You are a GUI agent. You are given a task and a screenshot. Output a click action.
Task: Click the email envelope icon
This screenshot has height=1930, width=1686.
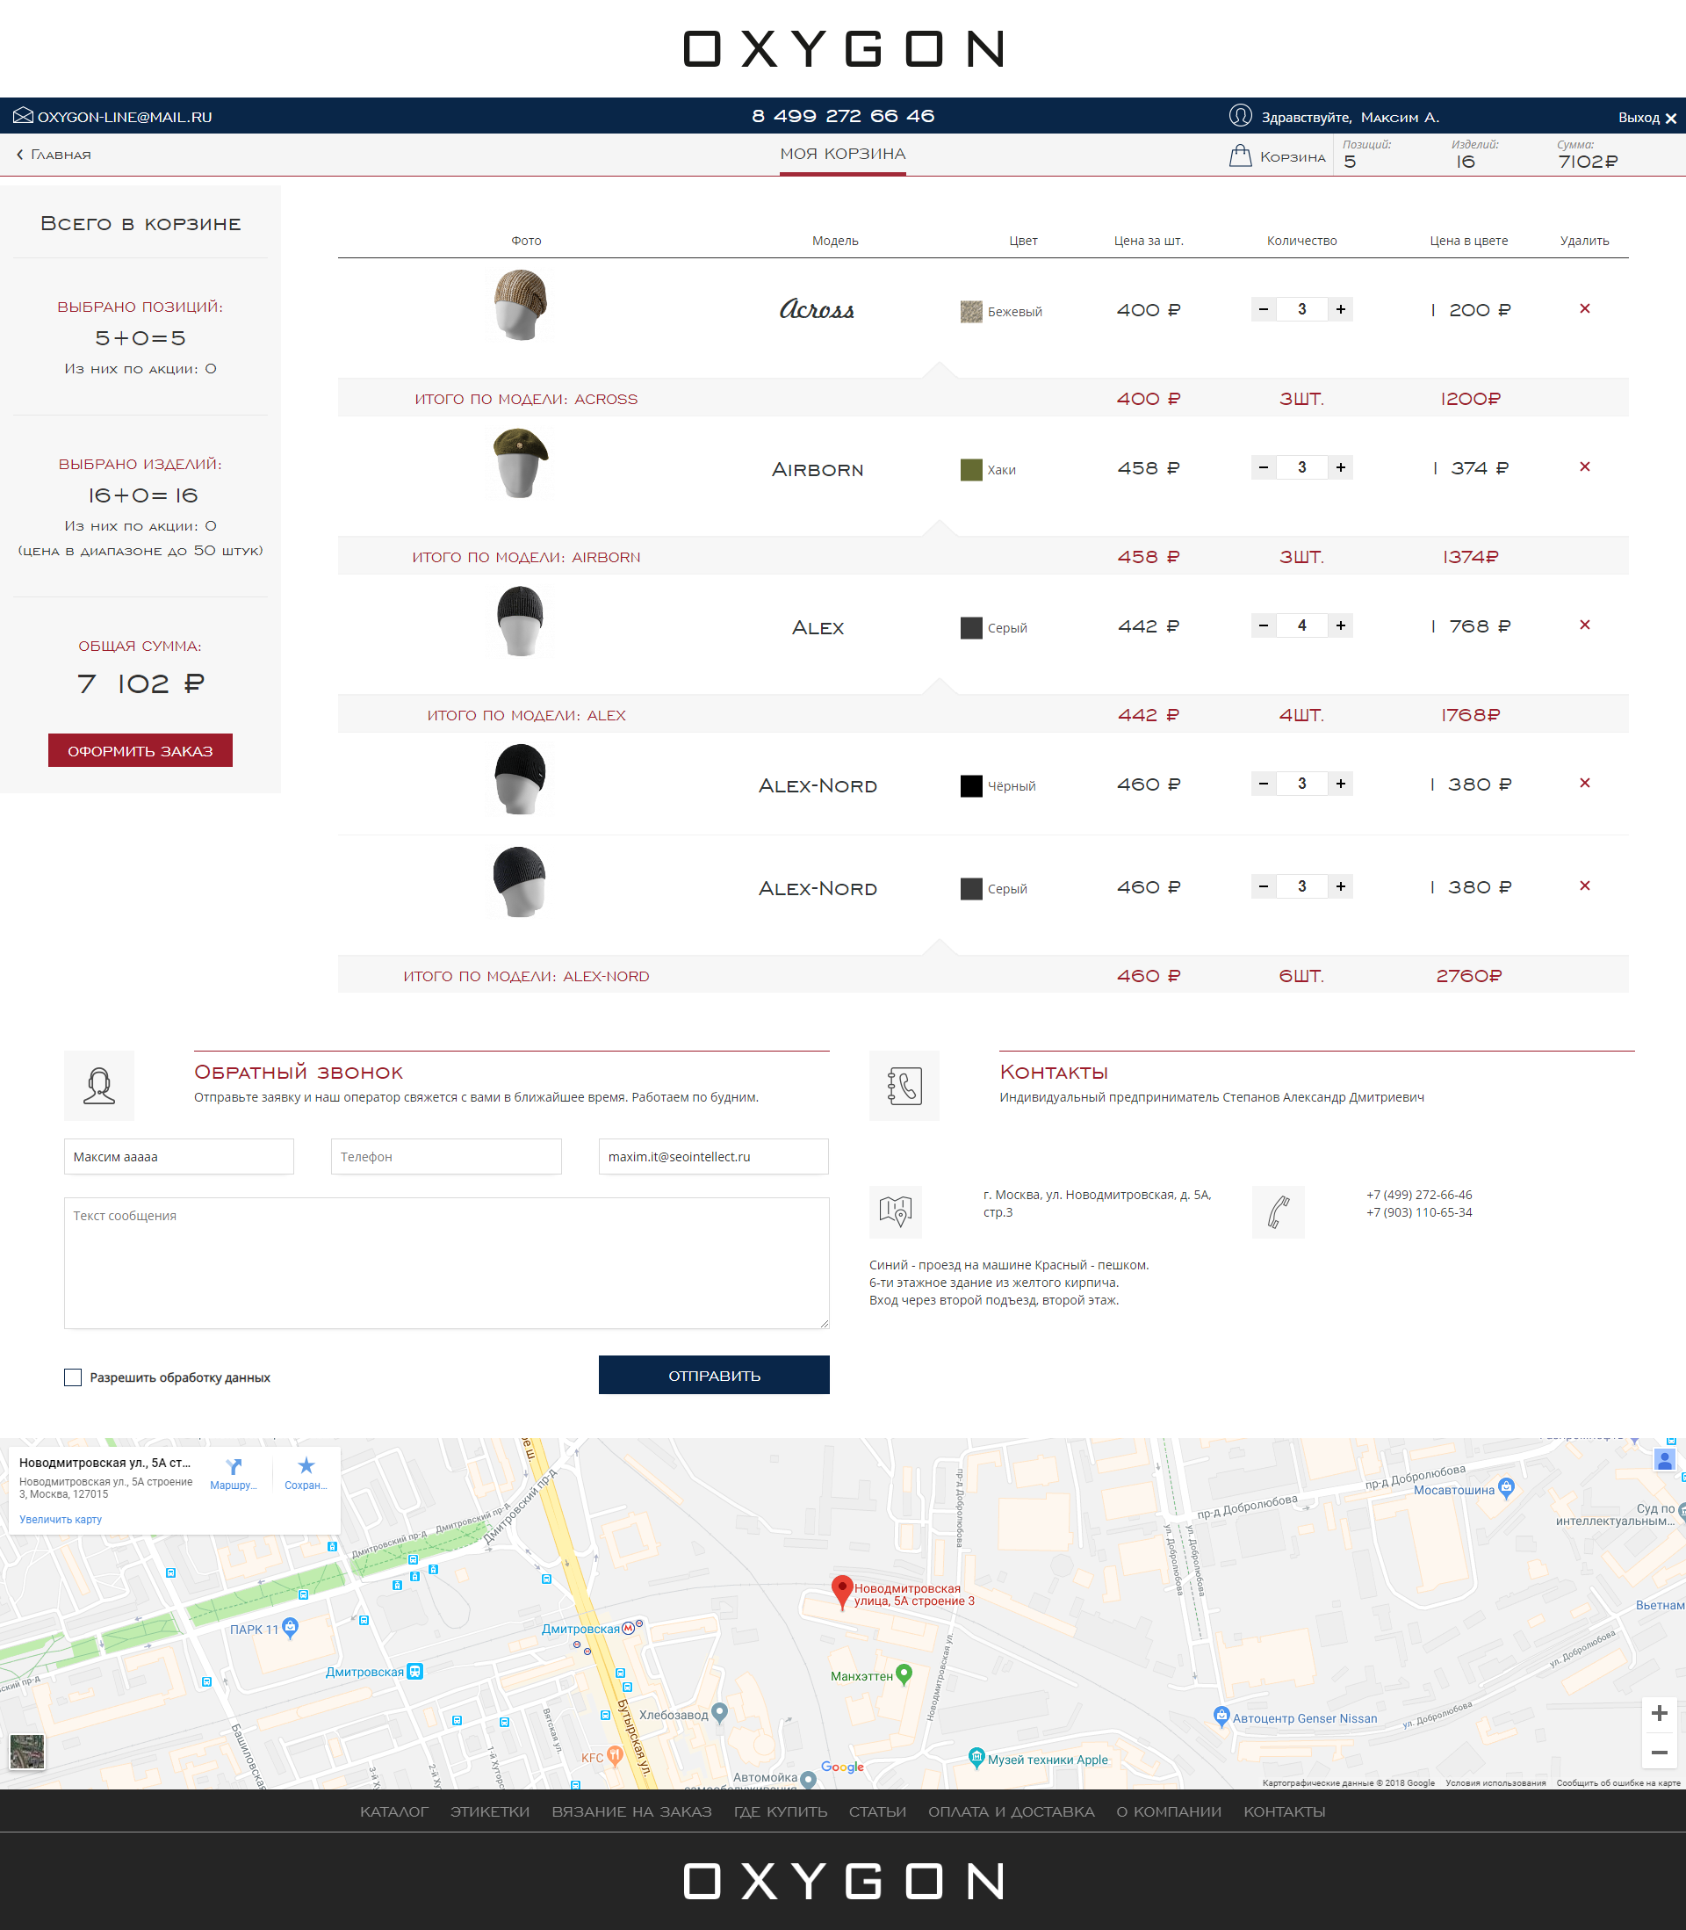[23, 116]
